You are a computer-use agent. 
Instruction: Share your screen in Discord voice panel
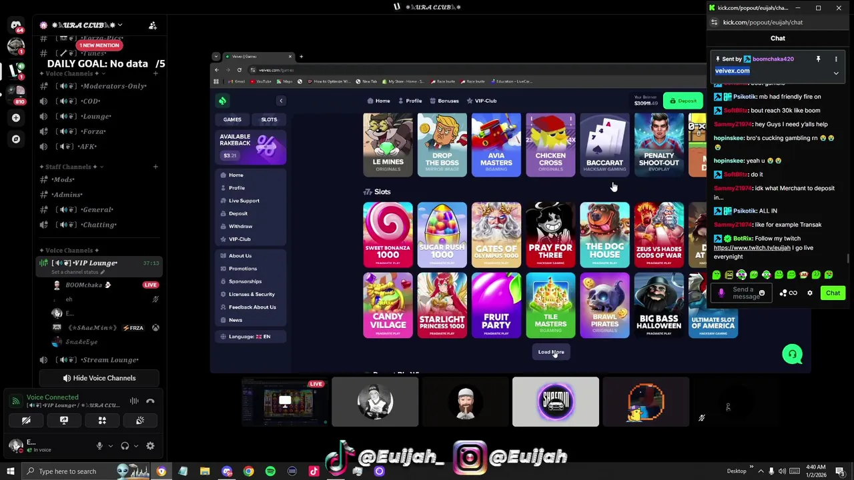tap(64, 421)
